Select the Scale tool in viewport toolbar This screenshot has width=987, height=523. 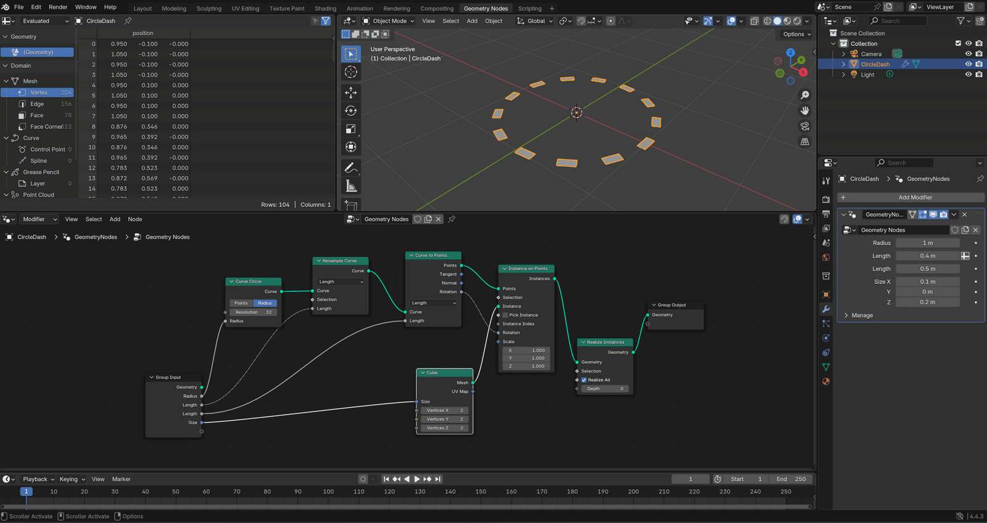[x=351, y=129]
